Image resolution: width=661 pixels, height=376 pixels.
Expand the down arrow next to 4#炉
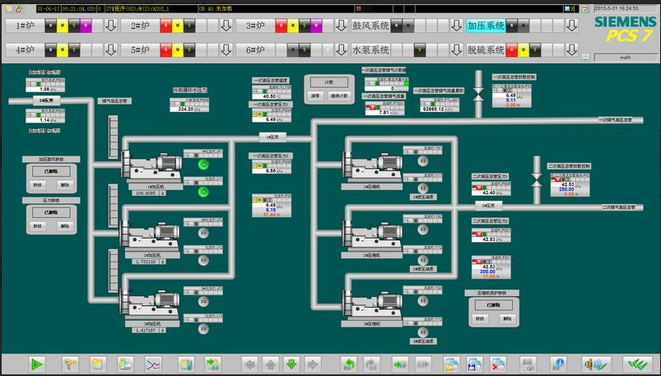(x=111, y=50)
